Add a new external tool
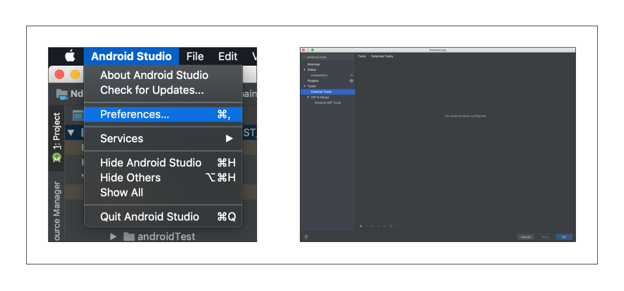The image size is (624, 291). pos(361,226)
